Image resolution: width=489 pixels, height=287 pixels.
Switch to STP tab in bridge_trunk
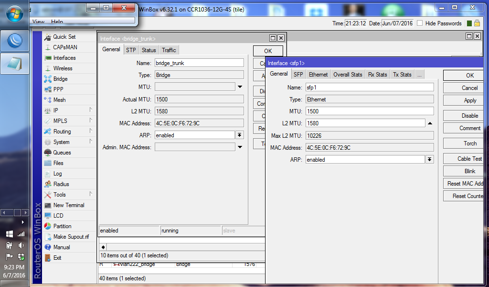(131, 50)
